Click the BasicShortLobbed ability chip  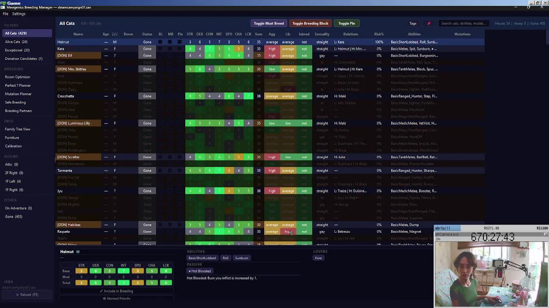point(202,258)
